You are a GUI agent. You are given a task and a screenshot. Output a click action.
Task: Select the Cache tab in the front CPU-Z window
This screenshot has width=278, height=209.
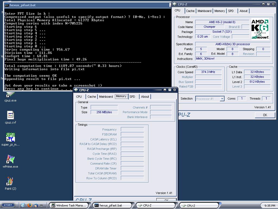pyautogui.click(x=92, y=97)
